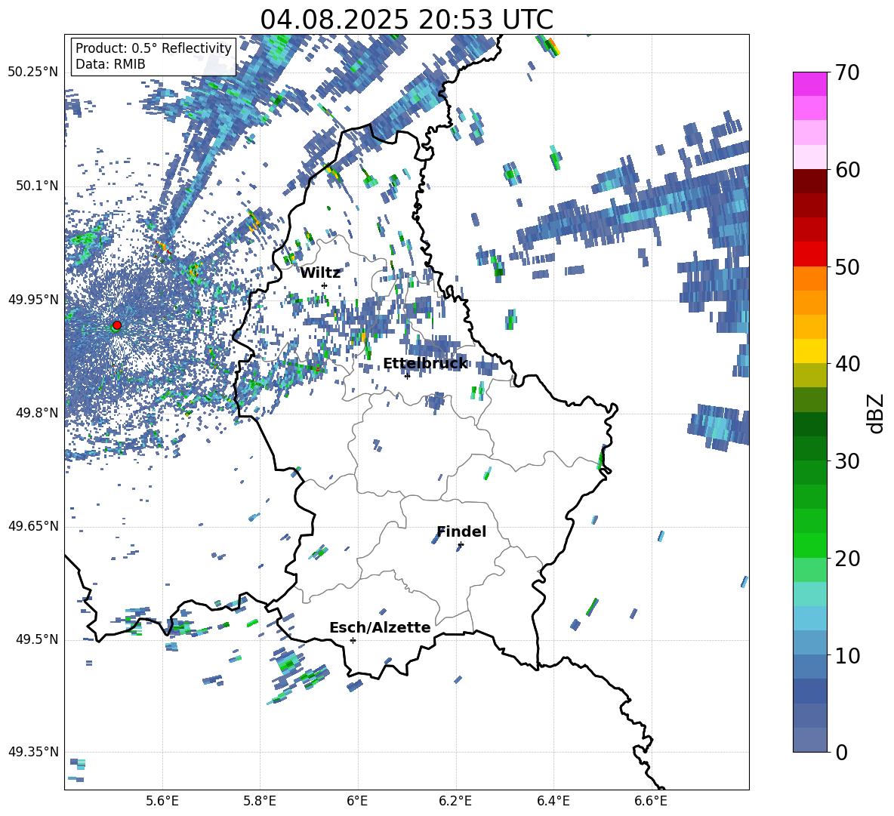Click colorbar tick label 0
Screen dimensions: 894x816
841,752
